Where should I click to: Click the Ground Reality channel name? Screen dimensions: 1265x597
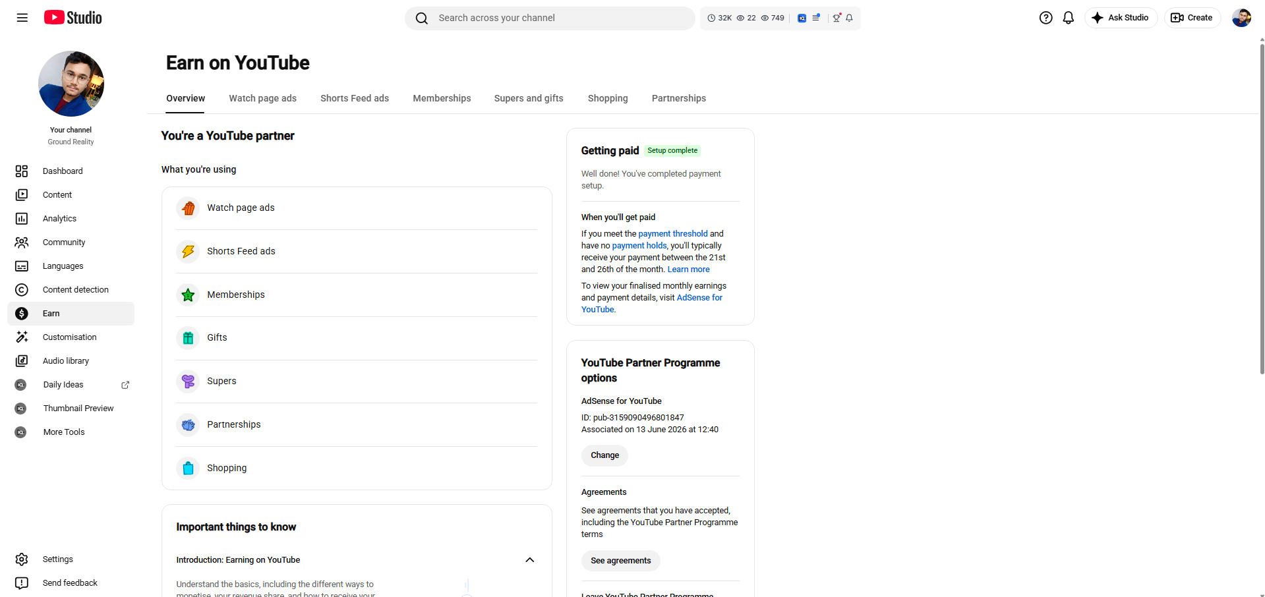click(71, 142)
